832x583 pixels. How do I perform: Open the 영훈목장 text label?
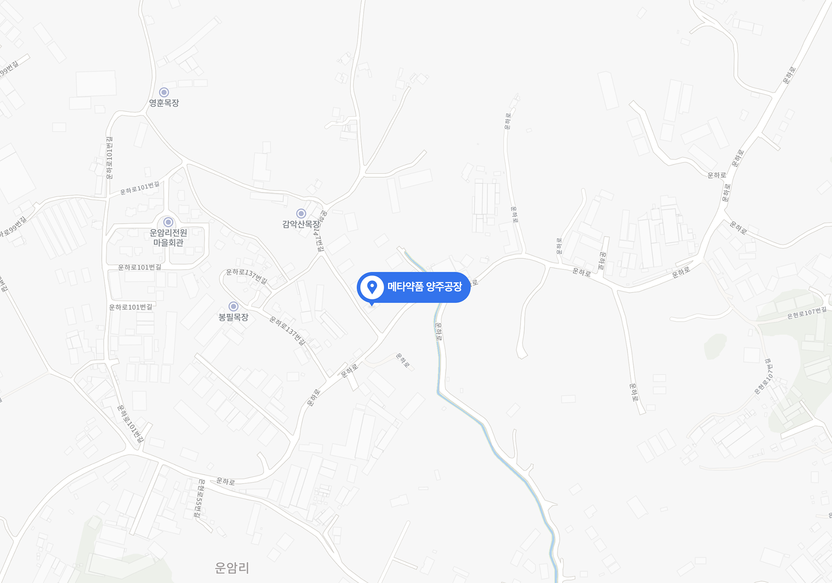tap(164, 103)
